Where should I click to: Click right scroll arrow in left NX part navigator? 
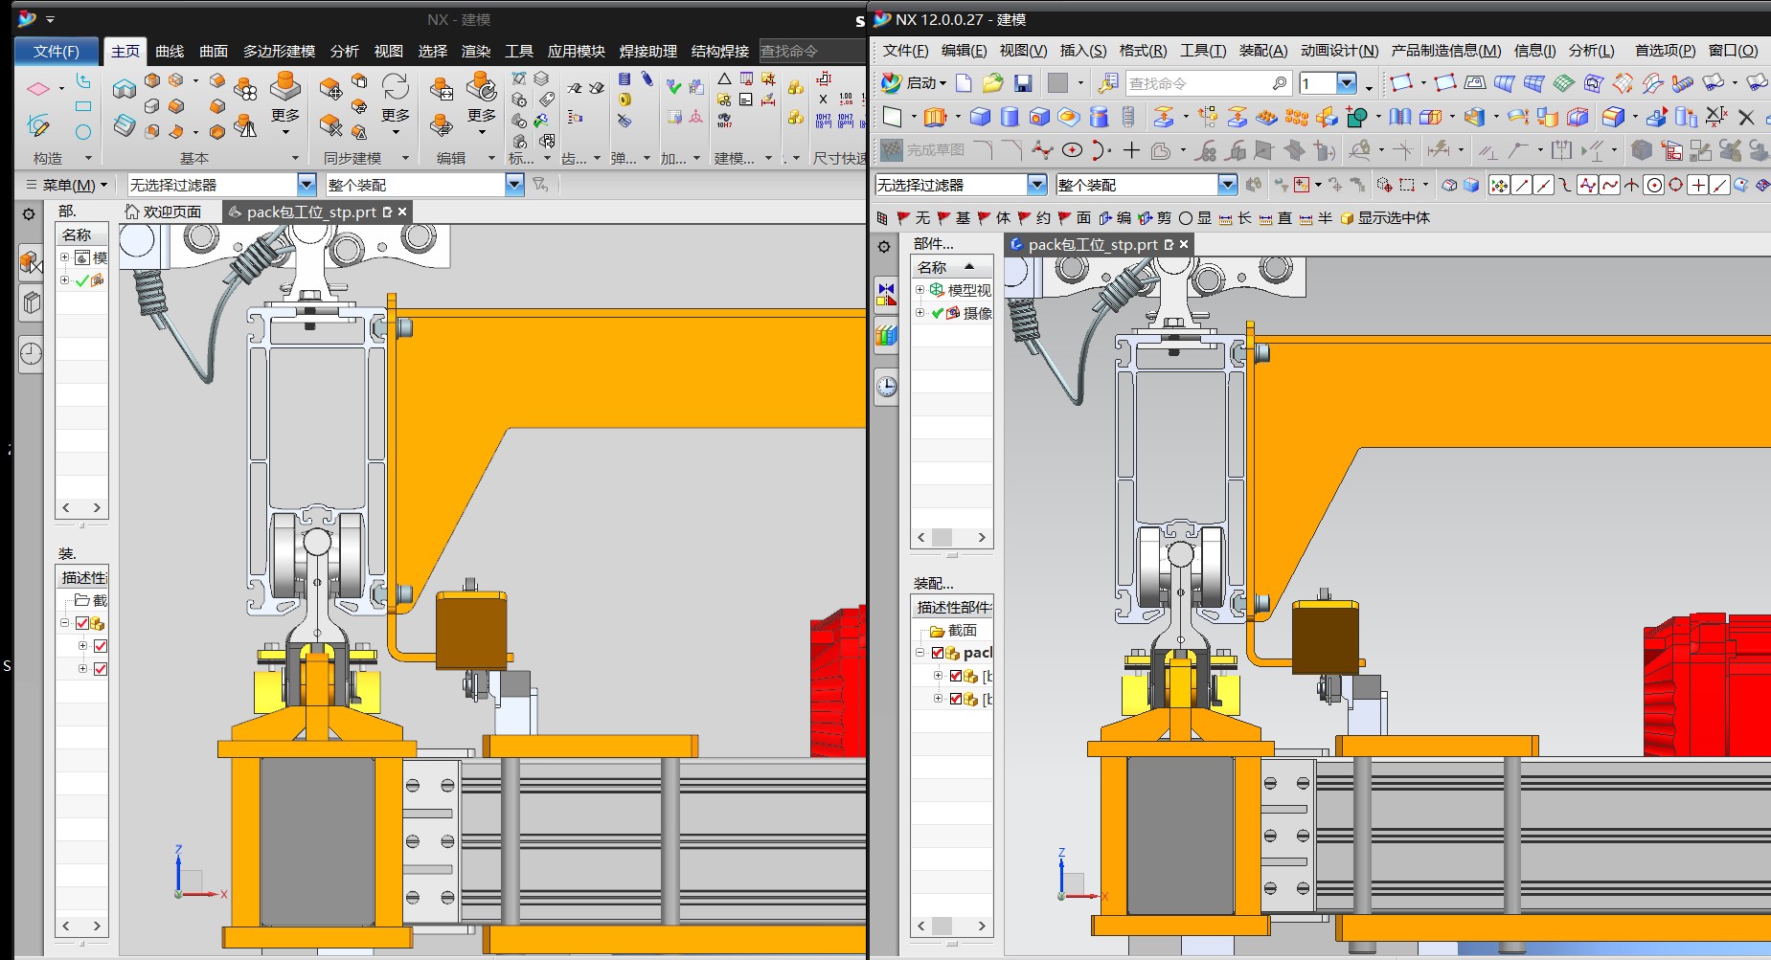click(x=97, y=508)
